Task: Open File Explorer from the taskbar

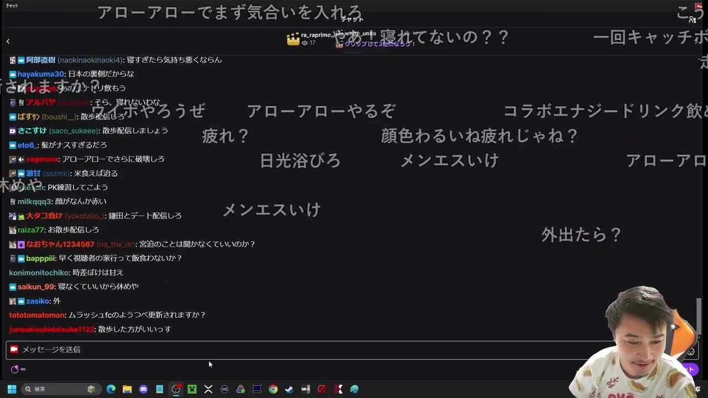Action: pyautogui.click(x=127, y=389)
